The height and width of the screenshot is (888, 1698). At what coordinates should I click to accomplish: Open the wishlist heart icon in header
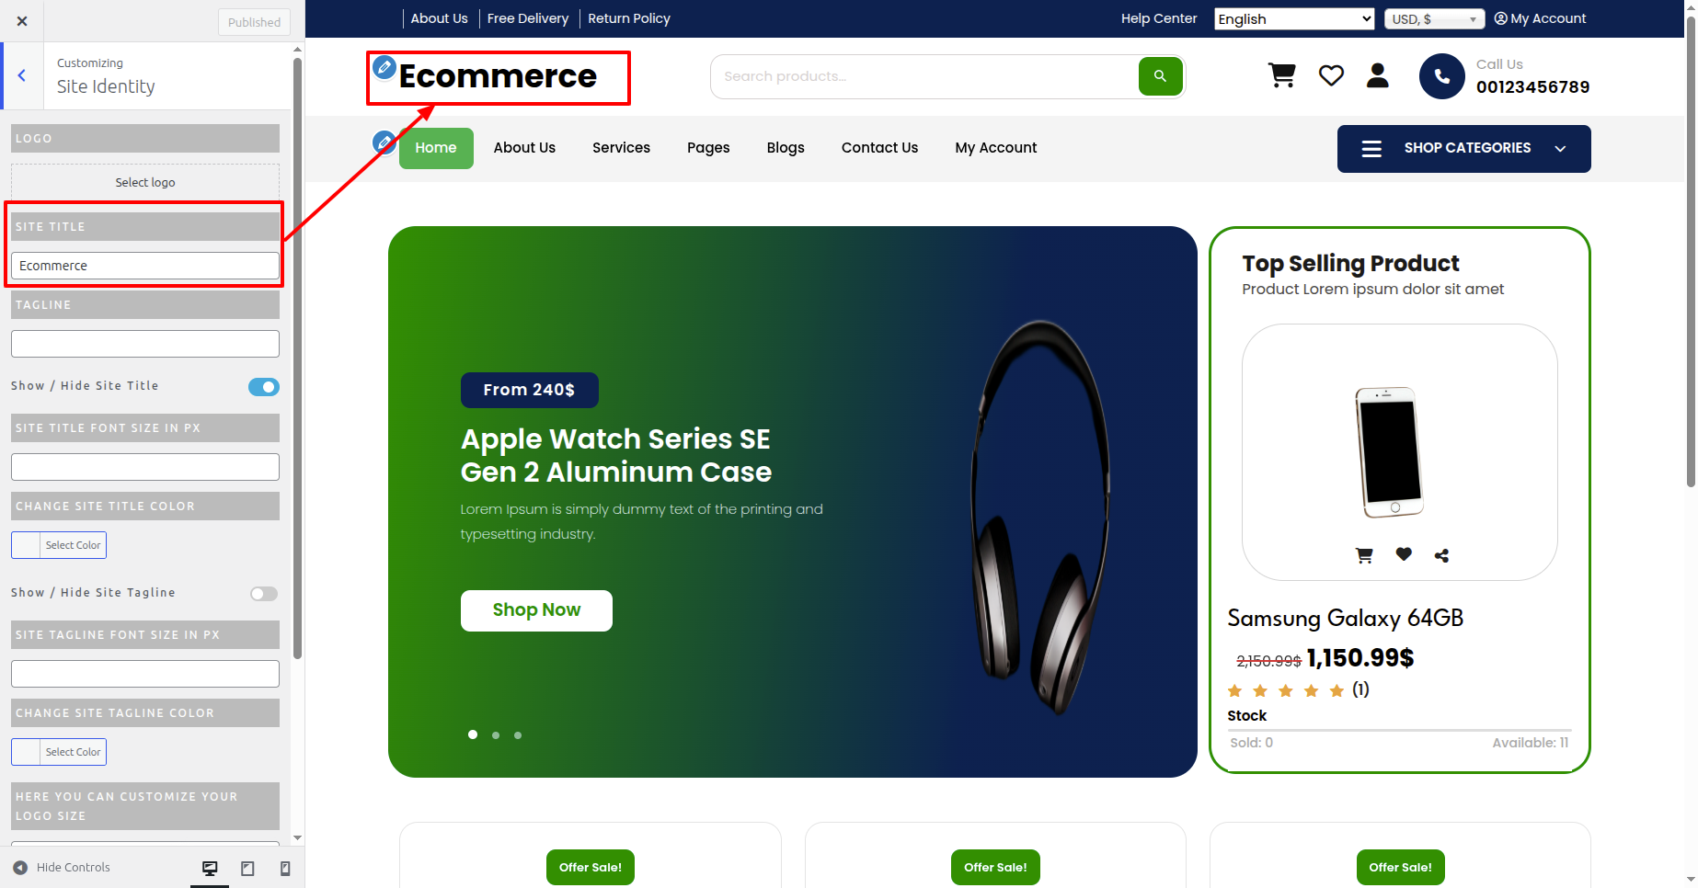[1331, 75]
